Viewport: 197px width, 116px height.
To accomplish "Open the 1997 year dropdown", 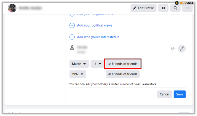I will 78,74.
